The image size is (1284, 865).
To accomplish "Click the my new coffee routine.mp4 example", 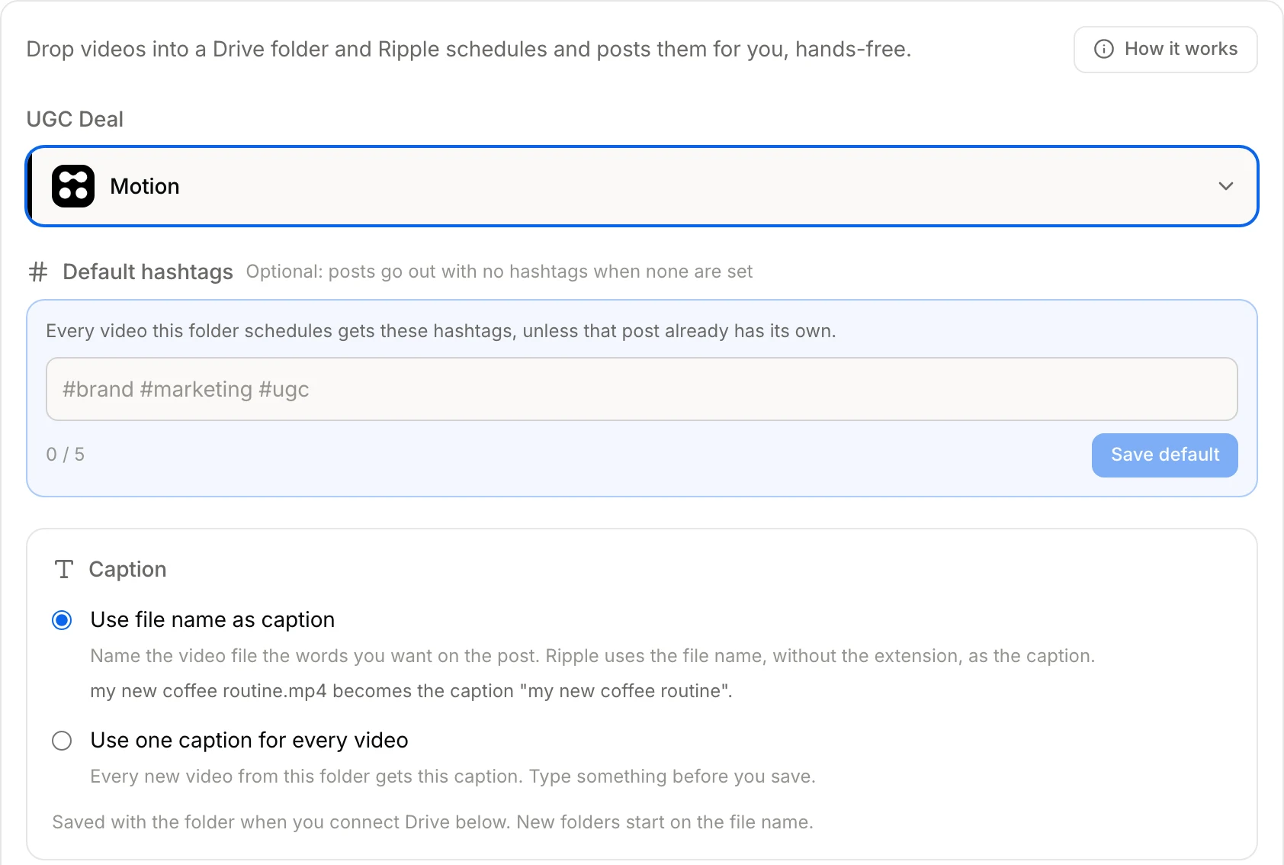I will [x=411, y=691].
